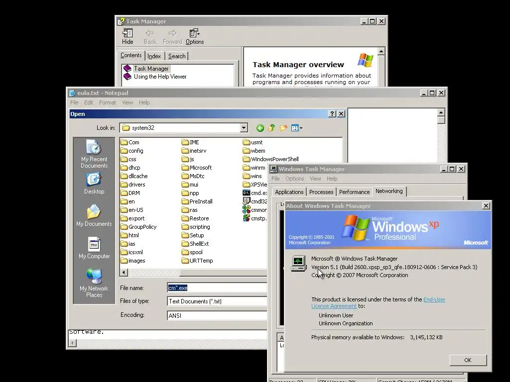
Task: Open Notepad's Edit menu
Action: point(89,102)
